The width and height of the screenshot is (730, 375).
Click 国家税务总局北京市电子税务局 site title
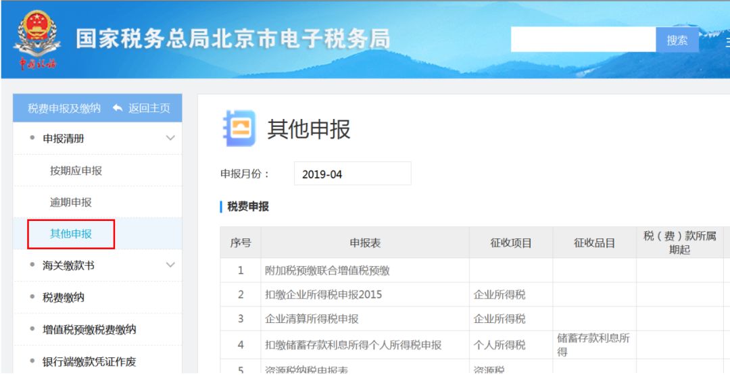[233, 39]
